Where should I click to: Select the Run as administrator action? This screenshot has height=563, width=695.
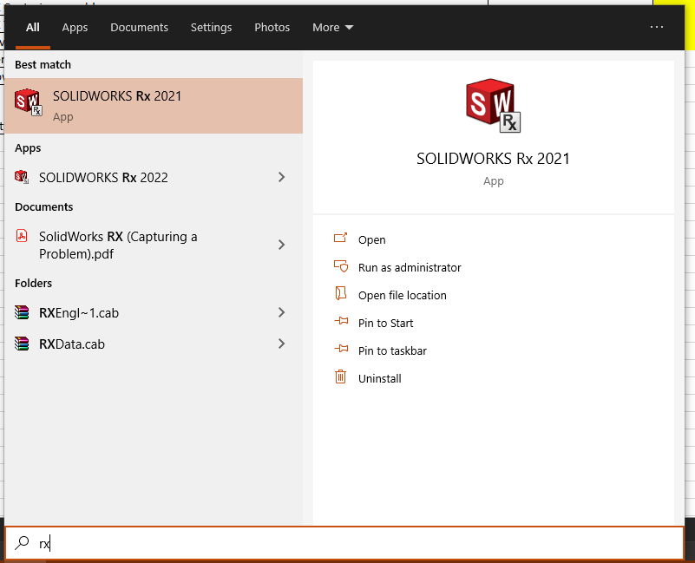[x=409, y=267]
